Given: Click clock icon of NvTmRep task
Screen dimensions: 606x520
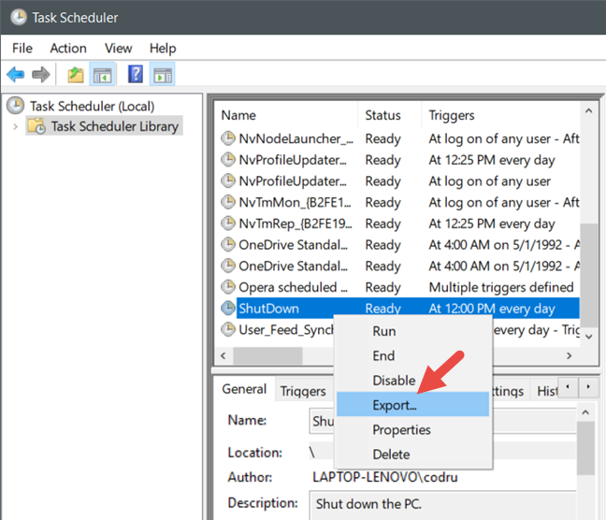Looking at the screenshot, I should click(x=228, y=224).
